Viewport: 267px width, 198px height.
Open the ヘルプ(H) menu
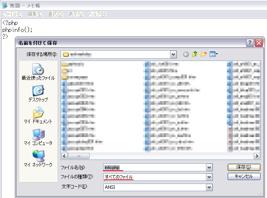(x=98, y=14)
